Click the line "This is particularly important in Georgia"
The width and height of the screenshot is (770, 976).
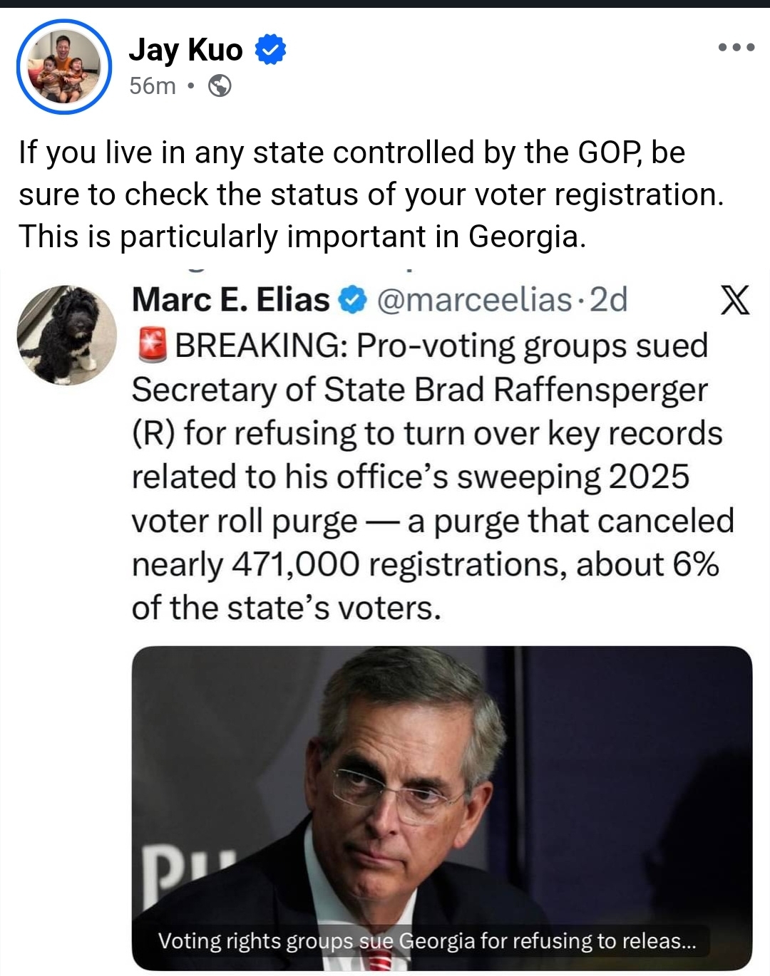302,237
